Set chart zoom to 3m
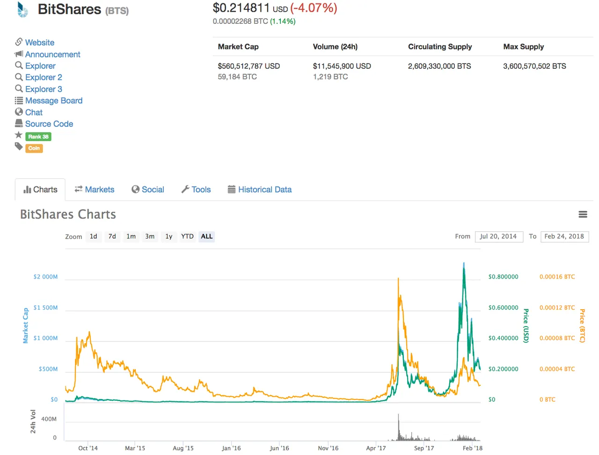599x455 pixels. click(x=150, y=236)
